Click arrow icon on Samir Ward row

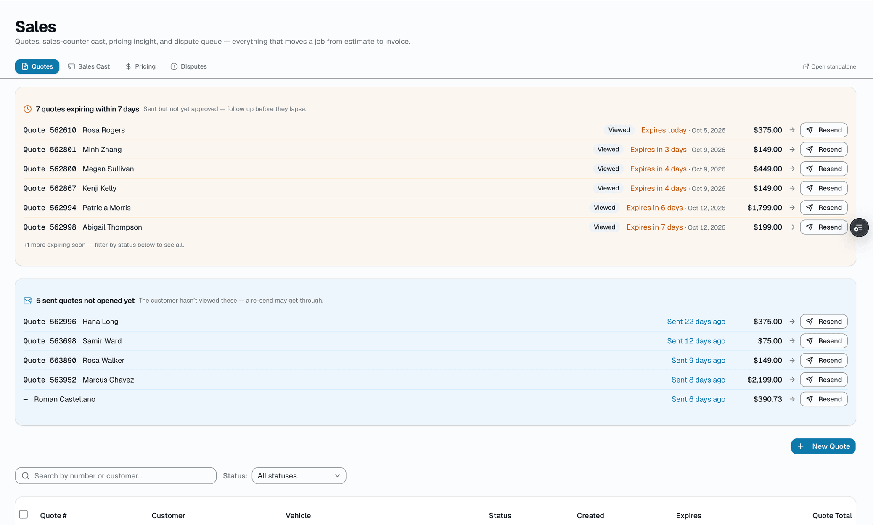click(792, 341)
